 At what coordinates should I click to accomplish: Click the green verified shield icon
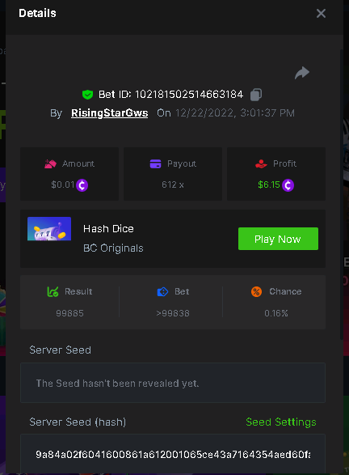point(87,95)
